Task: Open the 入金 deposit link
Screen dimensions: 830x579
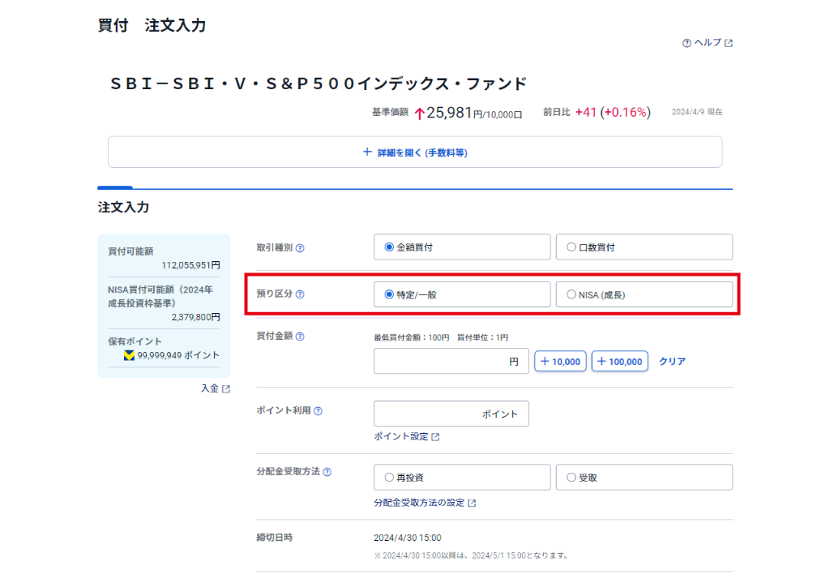Action: (216, 388)
